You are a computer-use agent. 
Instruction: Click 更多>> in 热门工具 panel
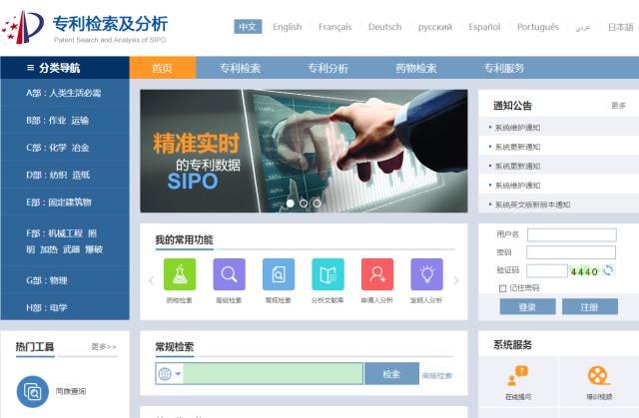[x=104, y=347]
